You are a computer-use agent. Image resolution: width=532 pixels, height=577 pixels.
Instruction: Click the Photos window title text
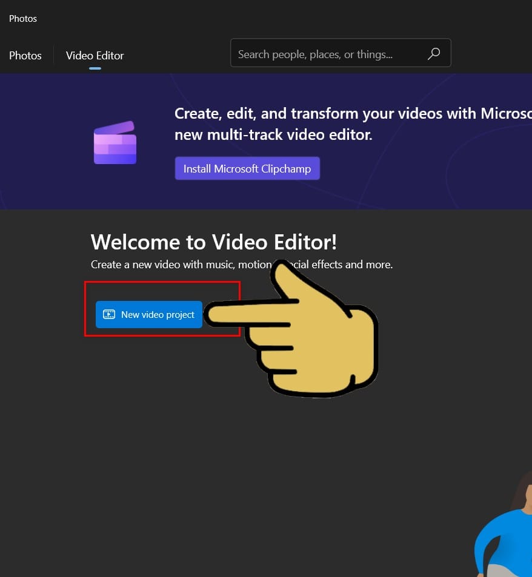coord(23,19)
